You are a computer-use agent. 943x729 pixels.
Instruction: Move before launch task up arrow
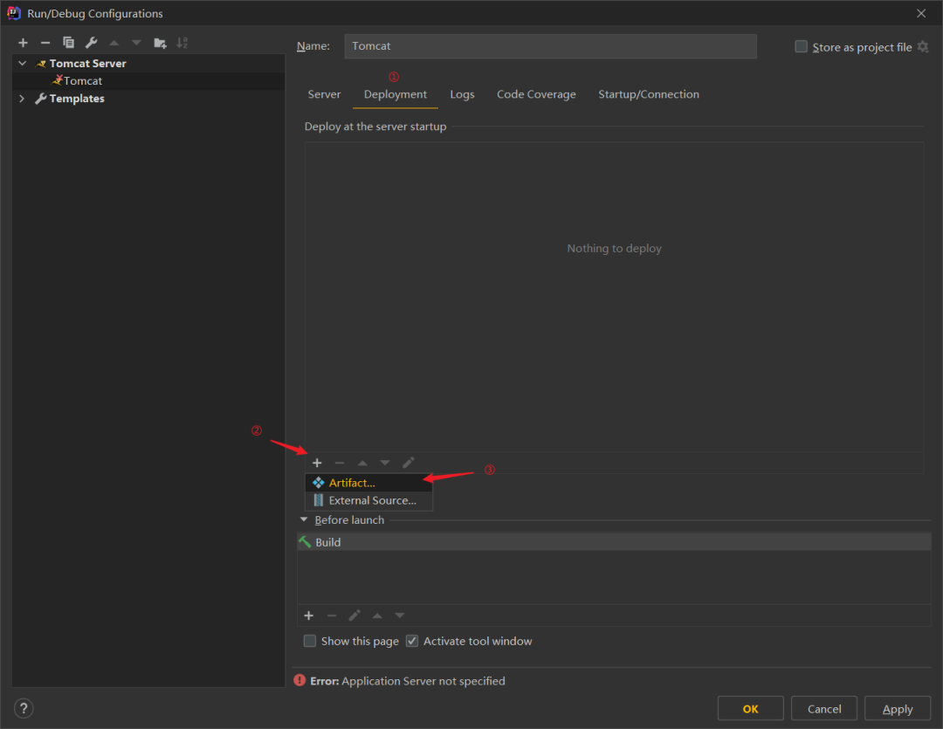[x=377, y=616]
